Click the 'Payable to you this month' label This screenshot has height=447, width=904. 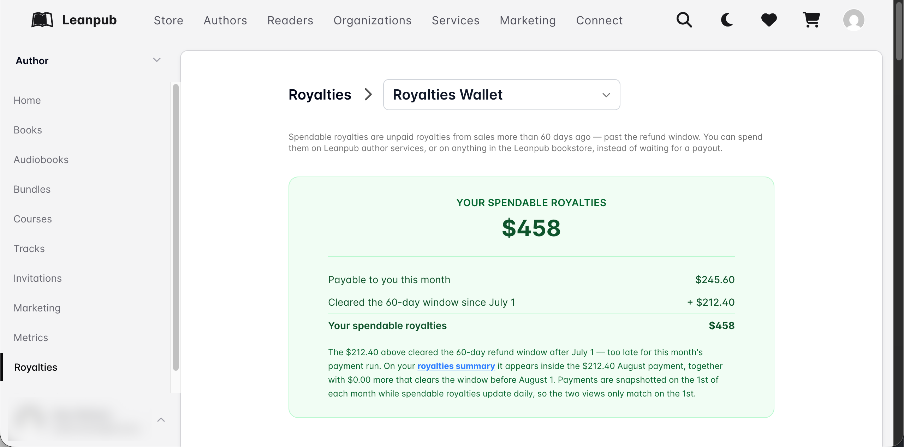pyautogui.click(x=389, y=280)
